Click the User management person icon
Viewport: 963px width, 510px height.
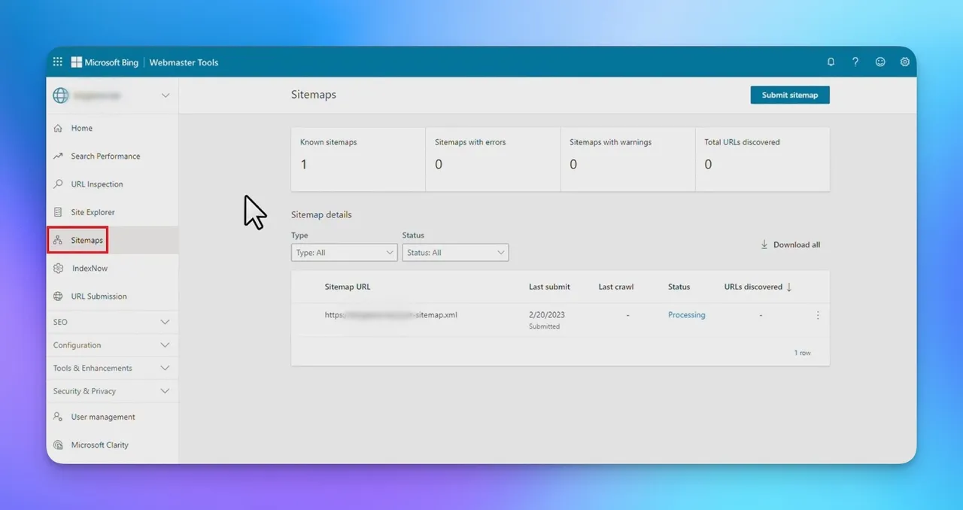pyautogui.click(x=58, y=417)
